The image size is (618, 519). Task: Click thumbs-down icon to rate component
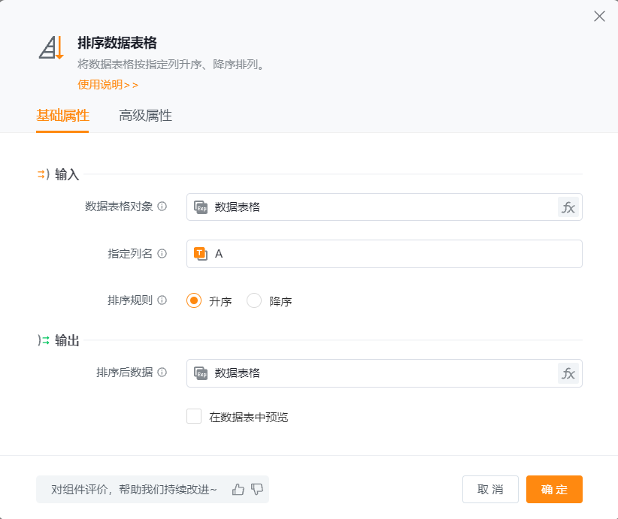[257, 490]
